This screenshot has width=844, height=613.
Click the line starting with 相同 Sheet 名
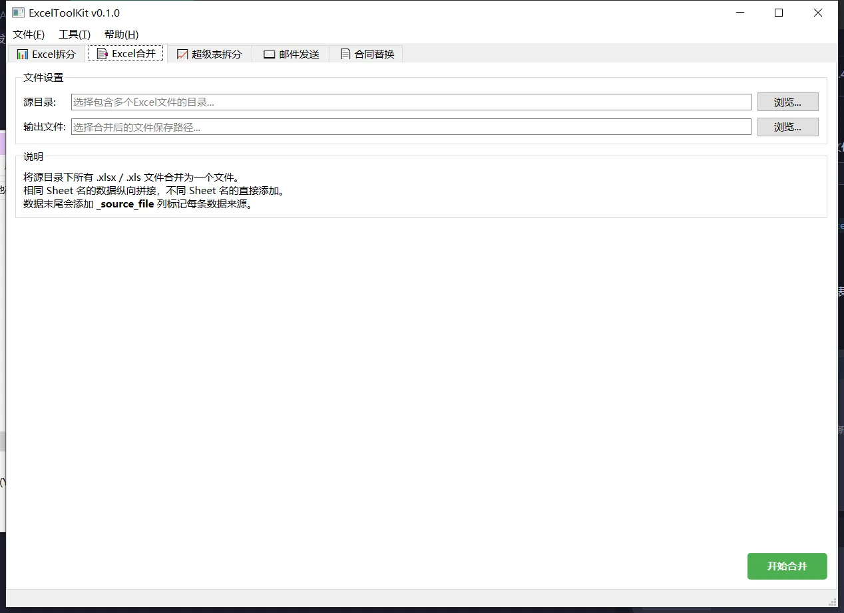pos(154,191)
